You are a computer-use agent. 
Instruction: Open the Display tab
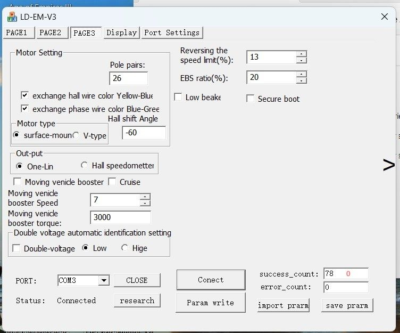point(121,33)
